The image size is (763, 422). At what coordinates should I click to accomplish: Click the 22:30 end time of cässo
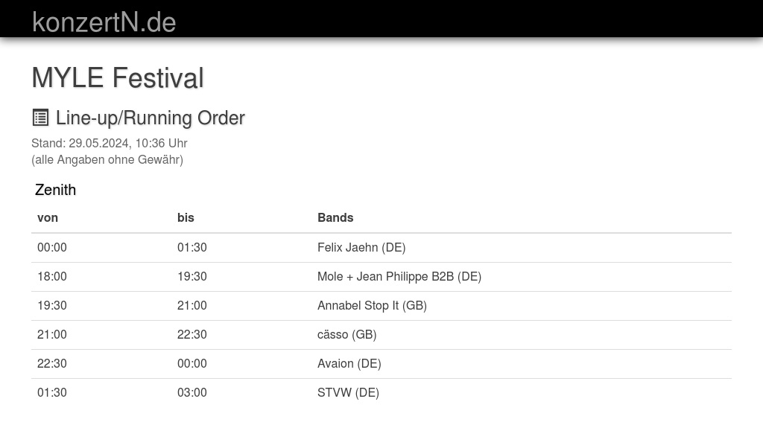click(192, 334)
